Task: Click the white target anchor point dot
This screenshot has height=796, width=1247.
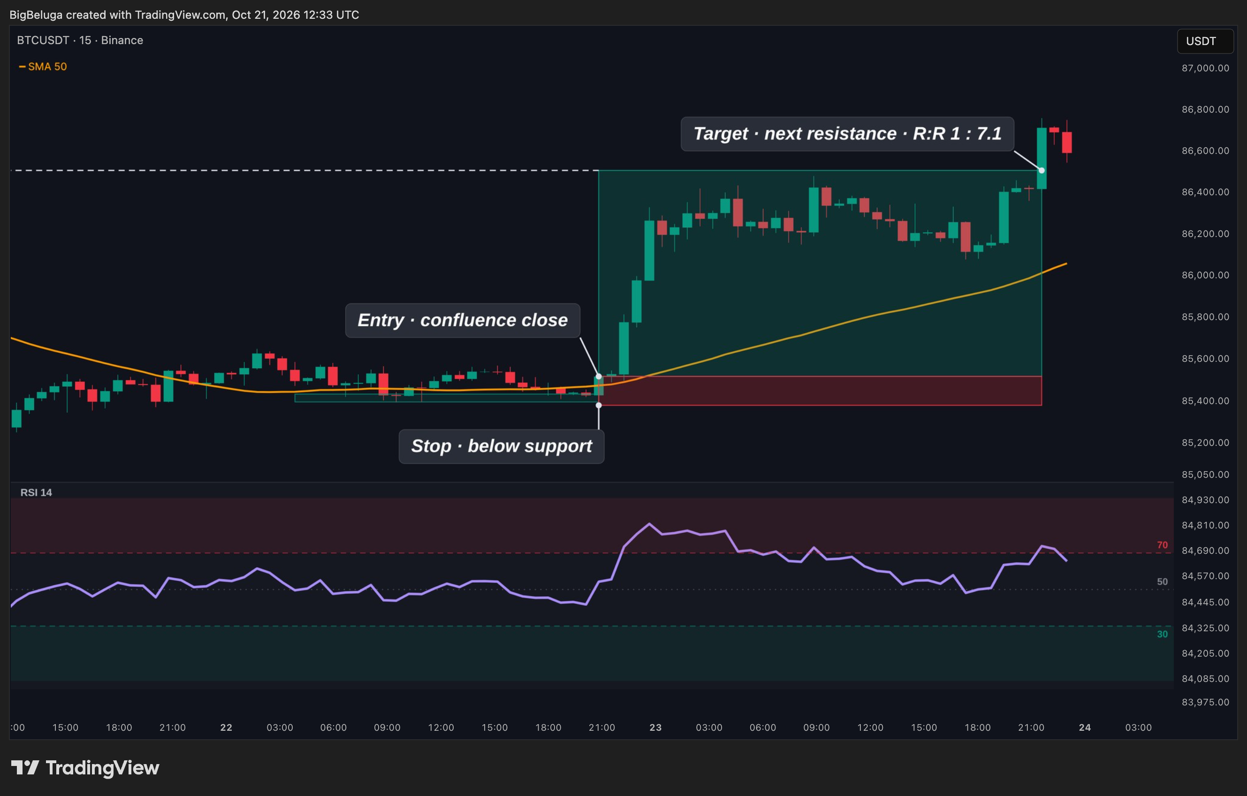Action: 1042,170
